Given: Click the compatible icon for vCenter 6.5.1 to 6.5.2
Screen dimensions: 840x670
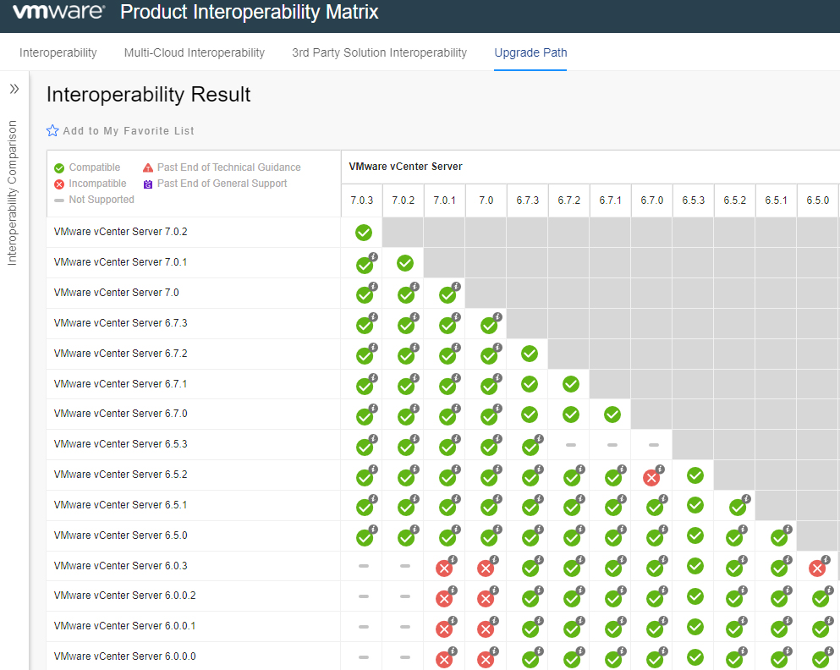Looking at the screenshot, I should tap(738, 508).
